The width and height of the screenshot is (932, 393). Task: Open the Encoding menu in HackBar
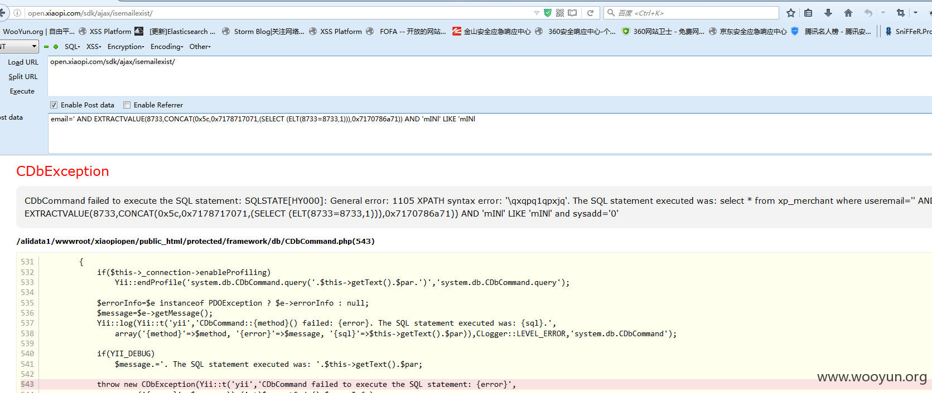coord(167,47)
